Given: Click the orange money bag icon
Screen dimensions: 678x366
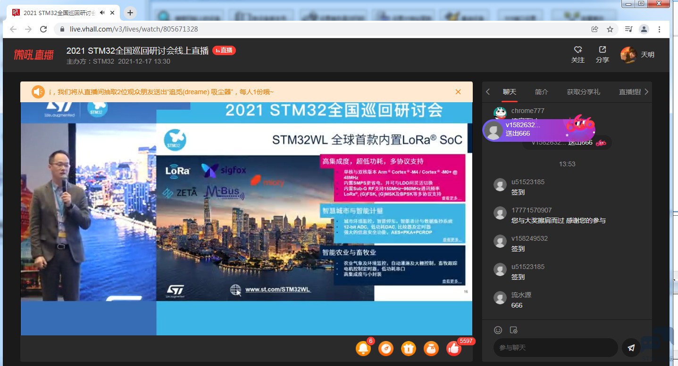Looking at the screenshot, I should [x=431, y=348].
